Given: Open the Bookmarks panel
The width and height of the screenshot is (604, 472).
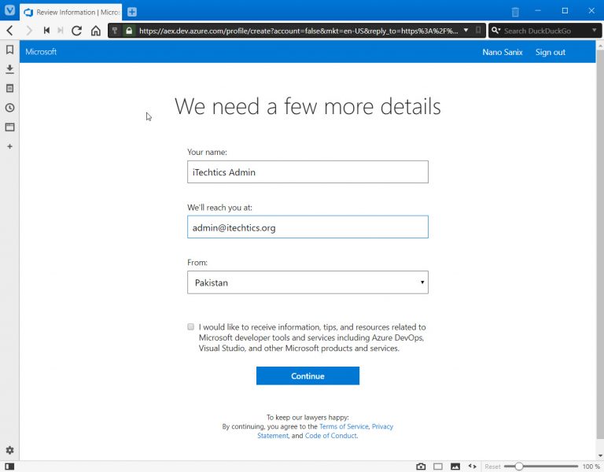Looking at the screenshot, I should point(10,50).
